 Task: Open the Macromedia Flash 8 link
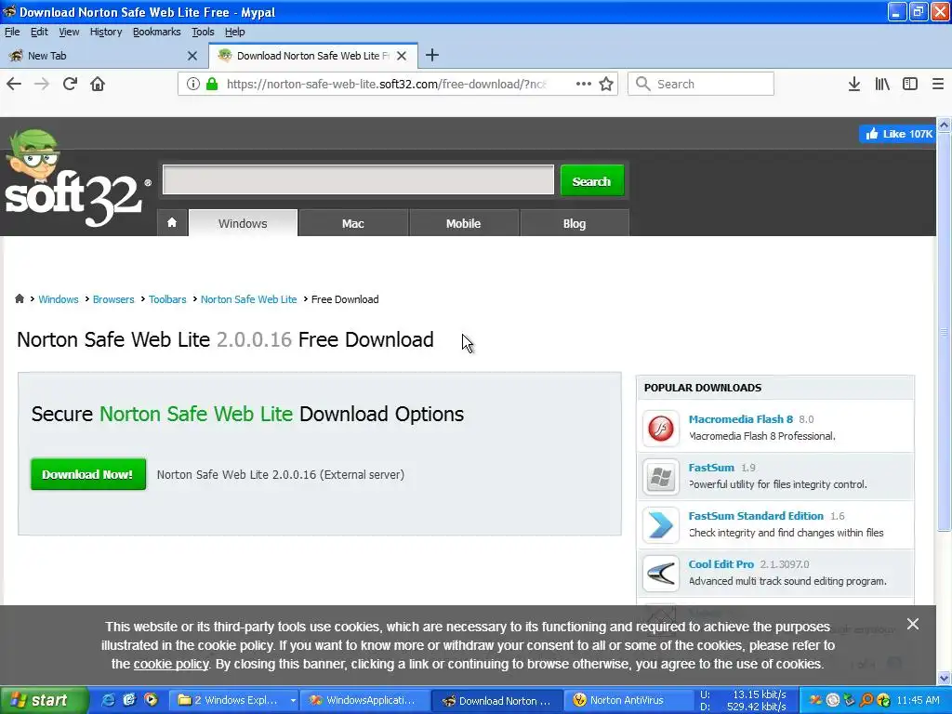[x=741, y=419]
